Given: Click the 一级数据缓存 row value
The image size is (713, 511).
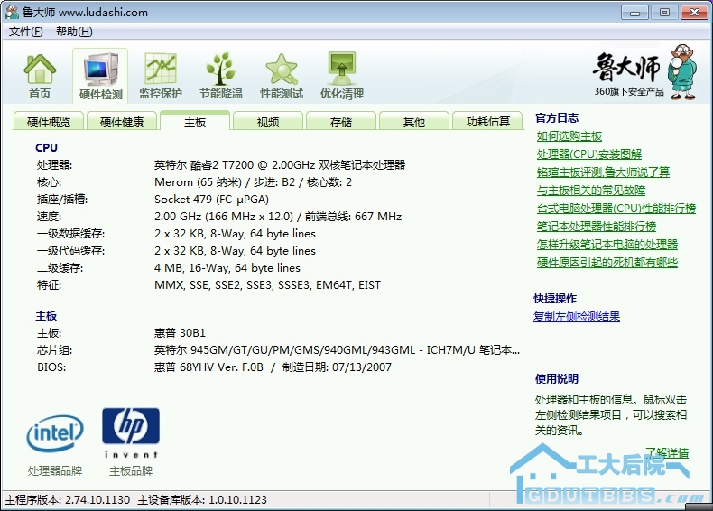Looking at the screenshot, I should (x=235, y=234).
